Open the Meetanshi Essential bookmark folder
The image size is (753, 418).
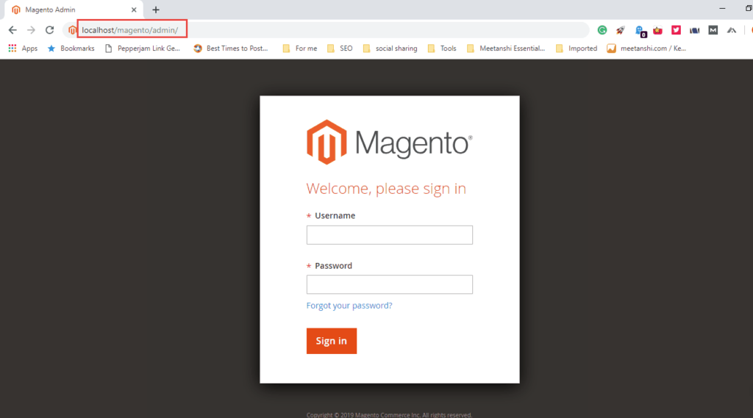tap(506, 48)
